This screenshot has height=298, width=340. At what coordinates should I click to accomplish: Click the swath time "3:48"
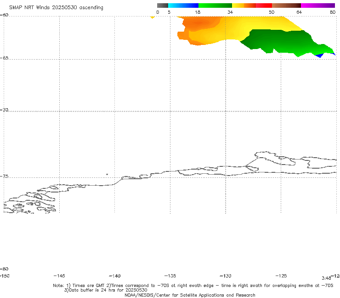(x=326, y=278)
